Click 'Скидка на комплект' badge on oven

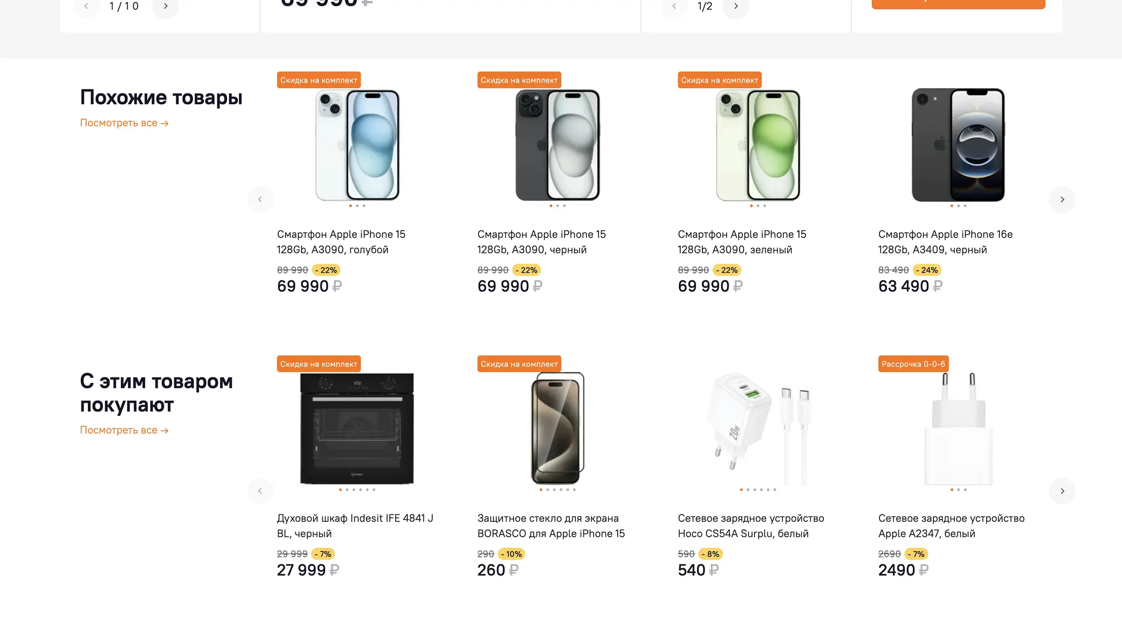point(318,364)
